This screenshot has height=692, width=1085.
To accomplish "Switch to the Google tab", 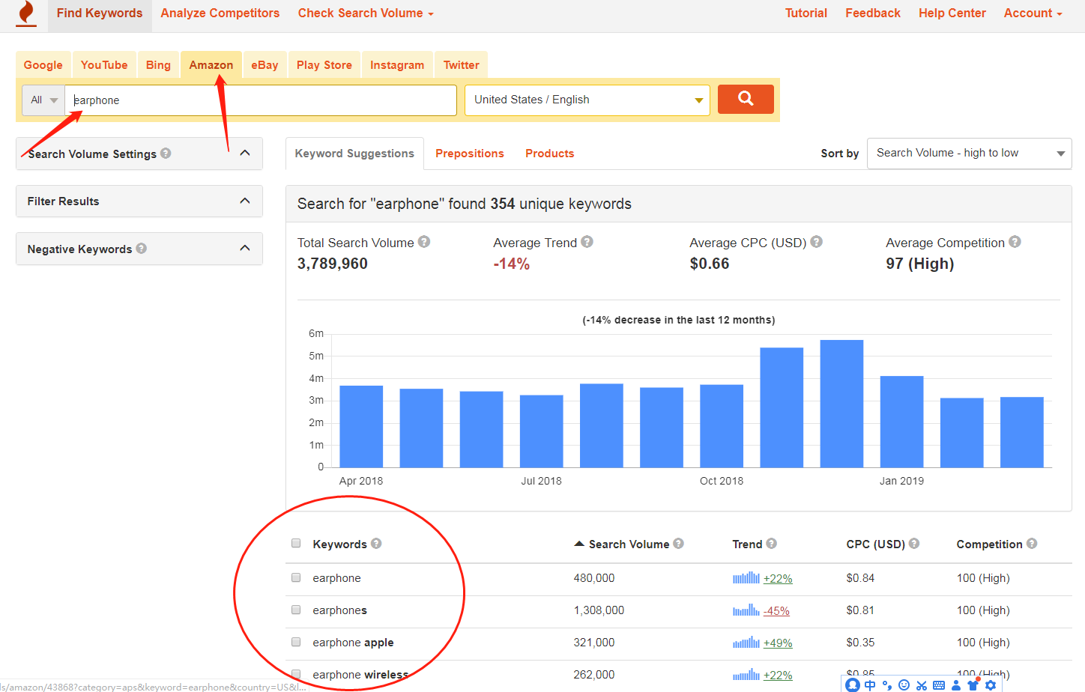I will point(43,64).
